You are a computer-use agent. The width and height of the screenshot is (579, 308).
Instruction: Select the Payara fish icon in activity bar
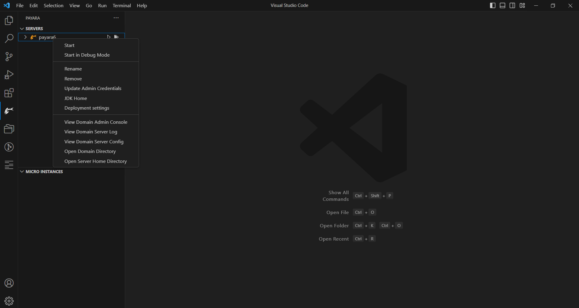tap(9, 111)
